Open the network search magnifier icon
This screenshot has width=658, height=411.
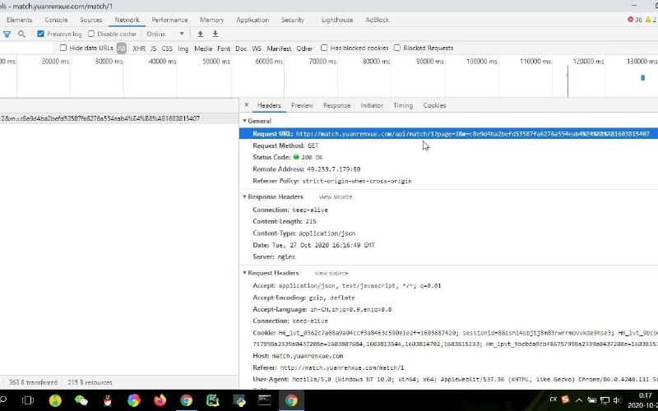click(x=21, y=34)
